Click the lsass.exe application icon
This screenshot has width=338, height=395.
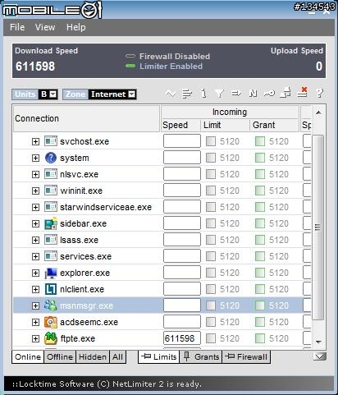click(51, 240)
